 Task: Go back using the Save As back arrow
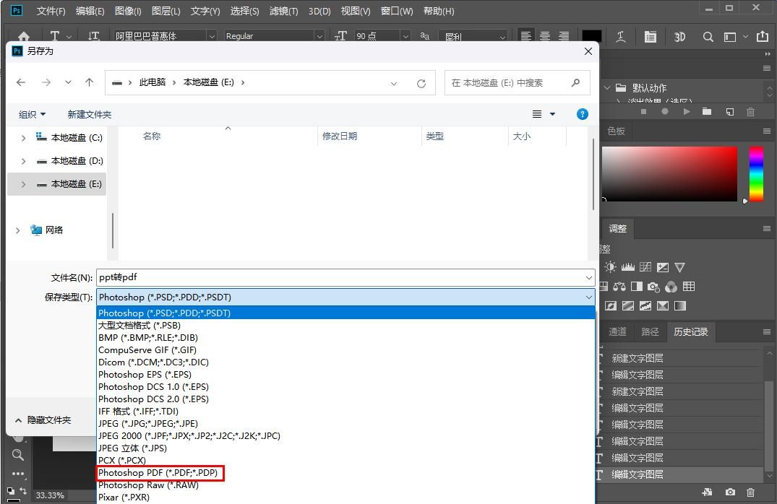[x=21, y=83]
